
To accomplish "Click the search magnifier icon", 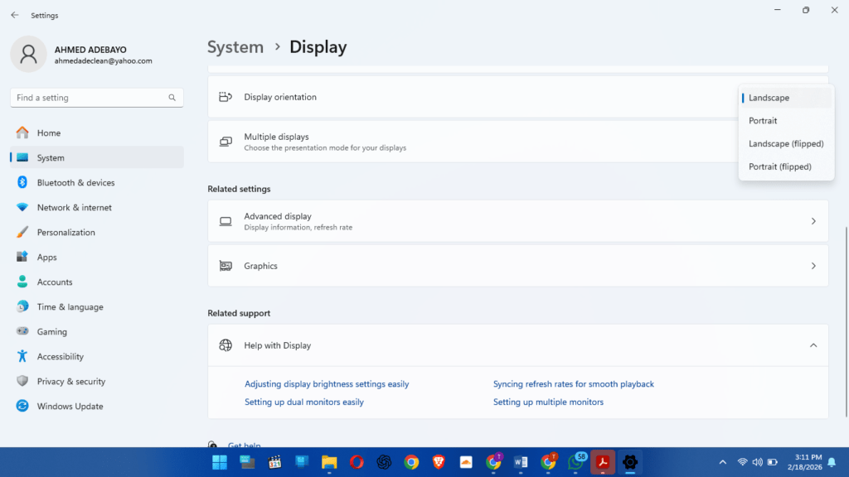I will [x=172, y=98].
